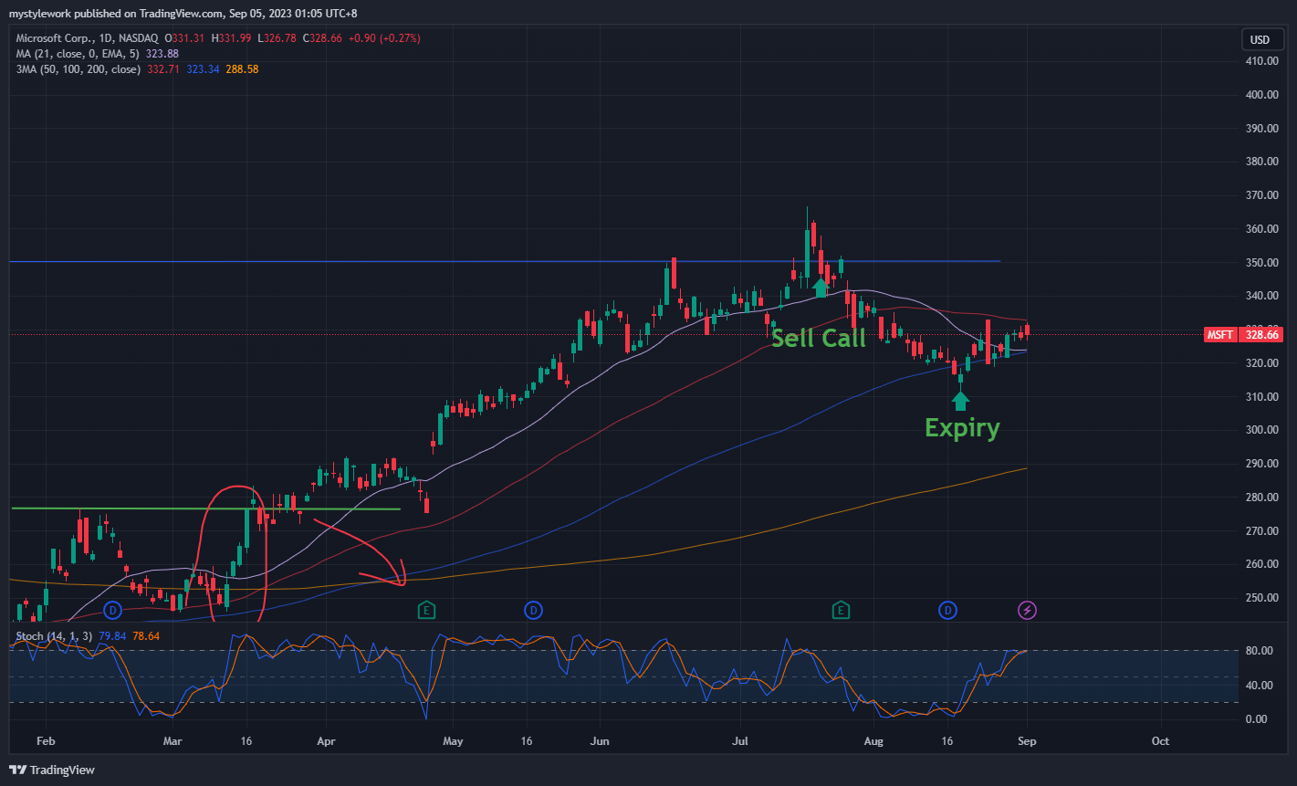
Task: Click the high value H331.99
Action: click(231, 38)
